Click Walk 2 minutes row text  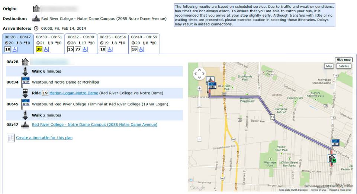click(46, 115)
